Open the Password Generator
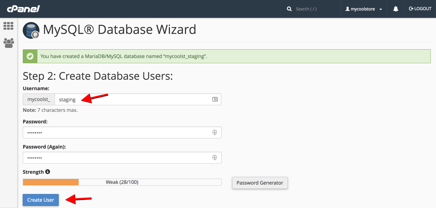The width and height of the screenshot is (436, 208). pos(260,183)
